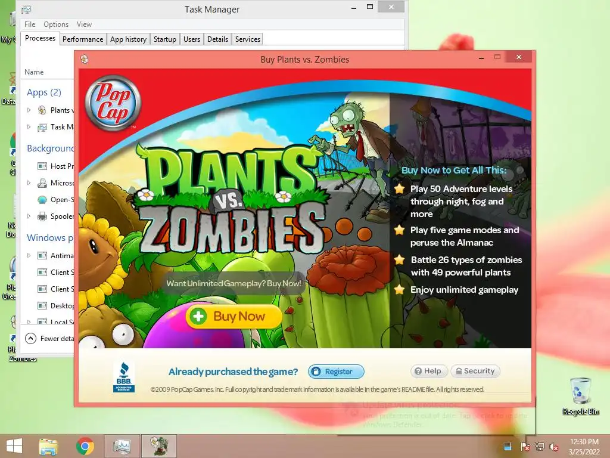610x458 pixels.
Task: Click the Plants process flower icon
Action: (42, 110)
